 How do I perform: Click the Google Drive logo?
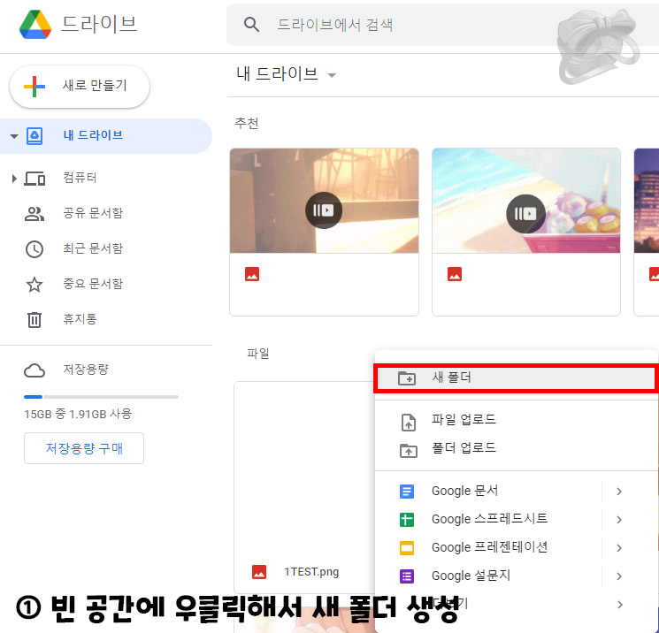pos(35,25)
